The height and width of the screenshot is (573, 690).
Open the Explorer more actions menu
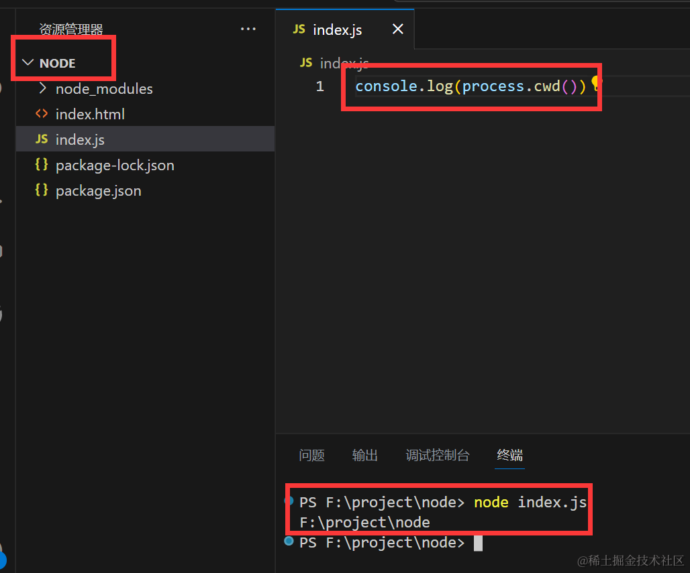248,29
